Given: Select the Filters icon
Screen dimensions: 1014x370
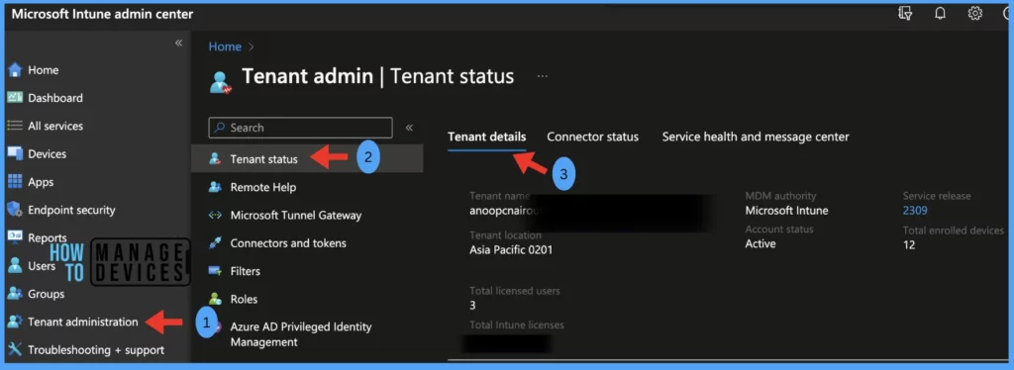Looking at the screenshot, I should 215,270.
